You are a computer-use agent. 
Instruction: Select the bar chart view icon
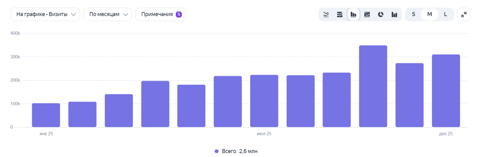(x=354, y=14)
